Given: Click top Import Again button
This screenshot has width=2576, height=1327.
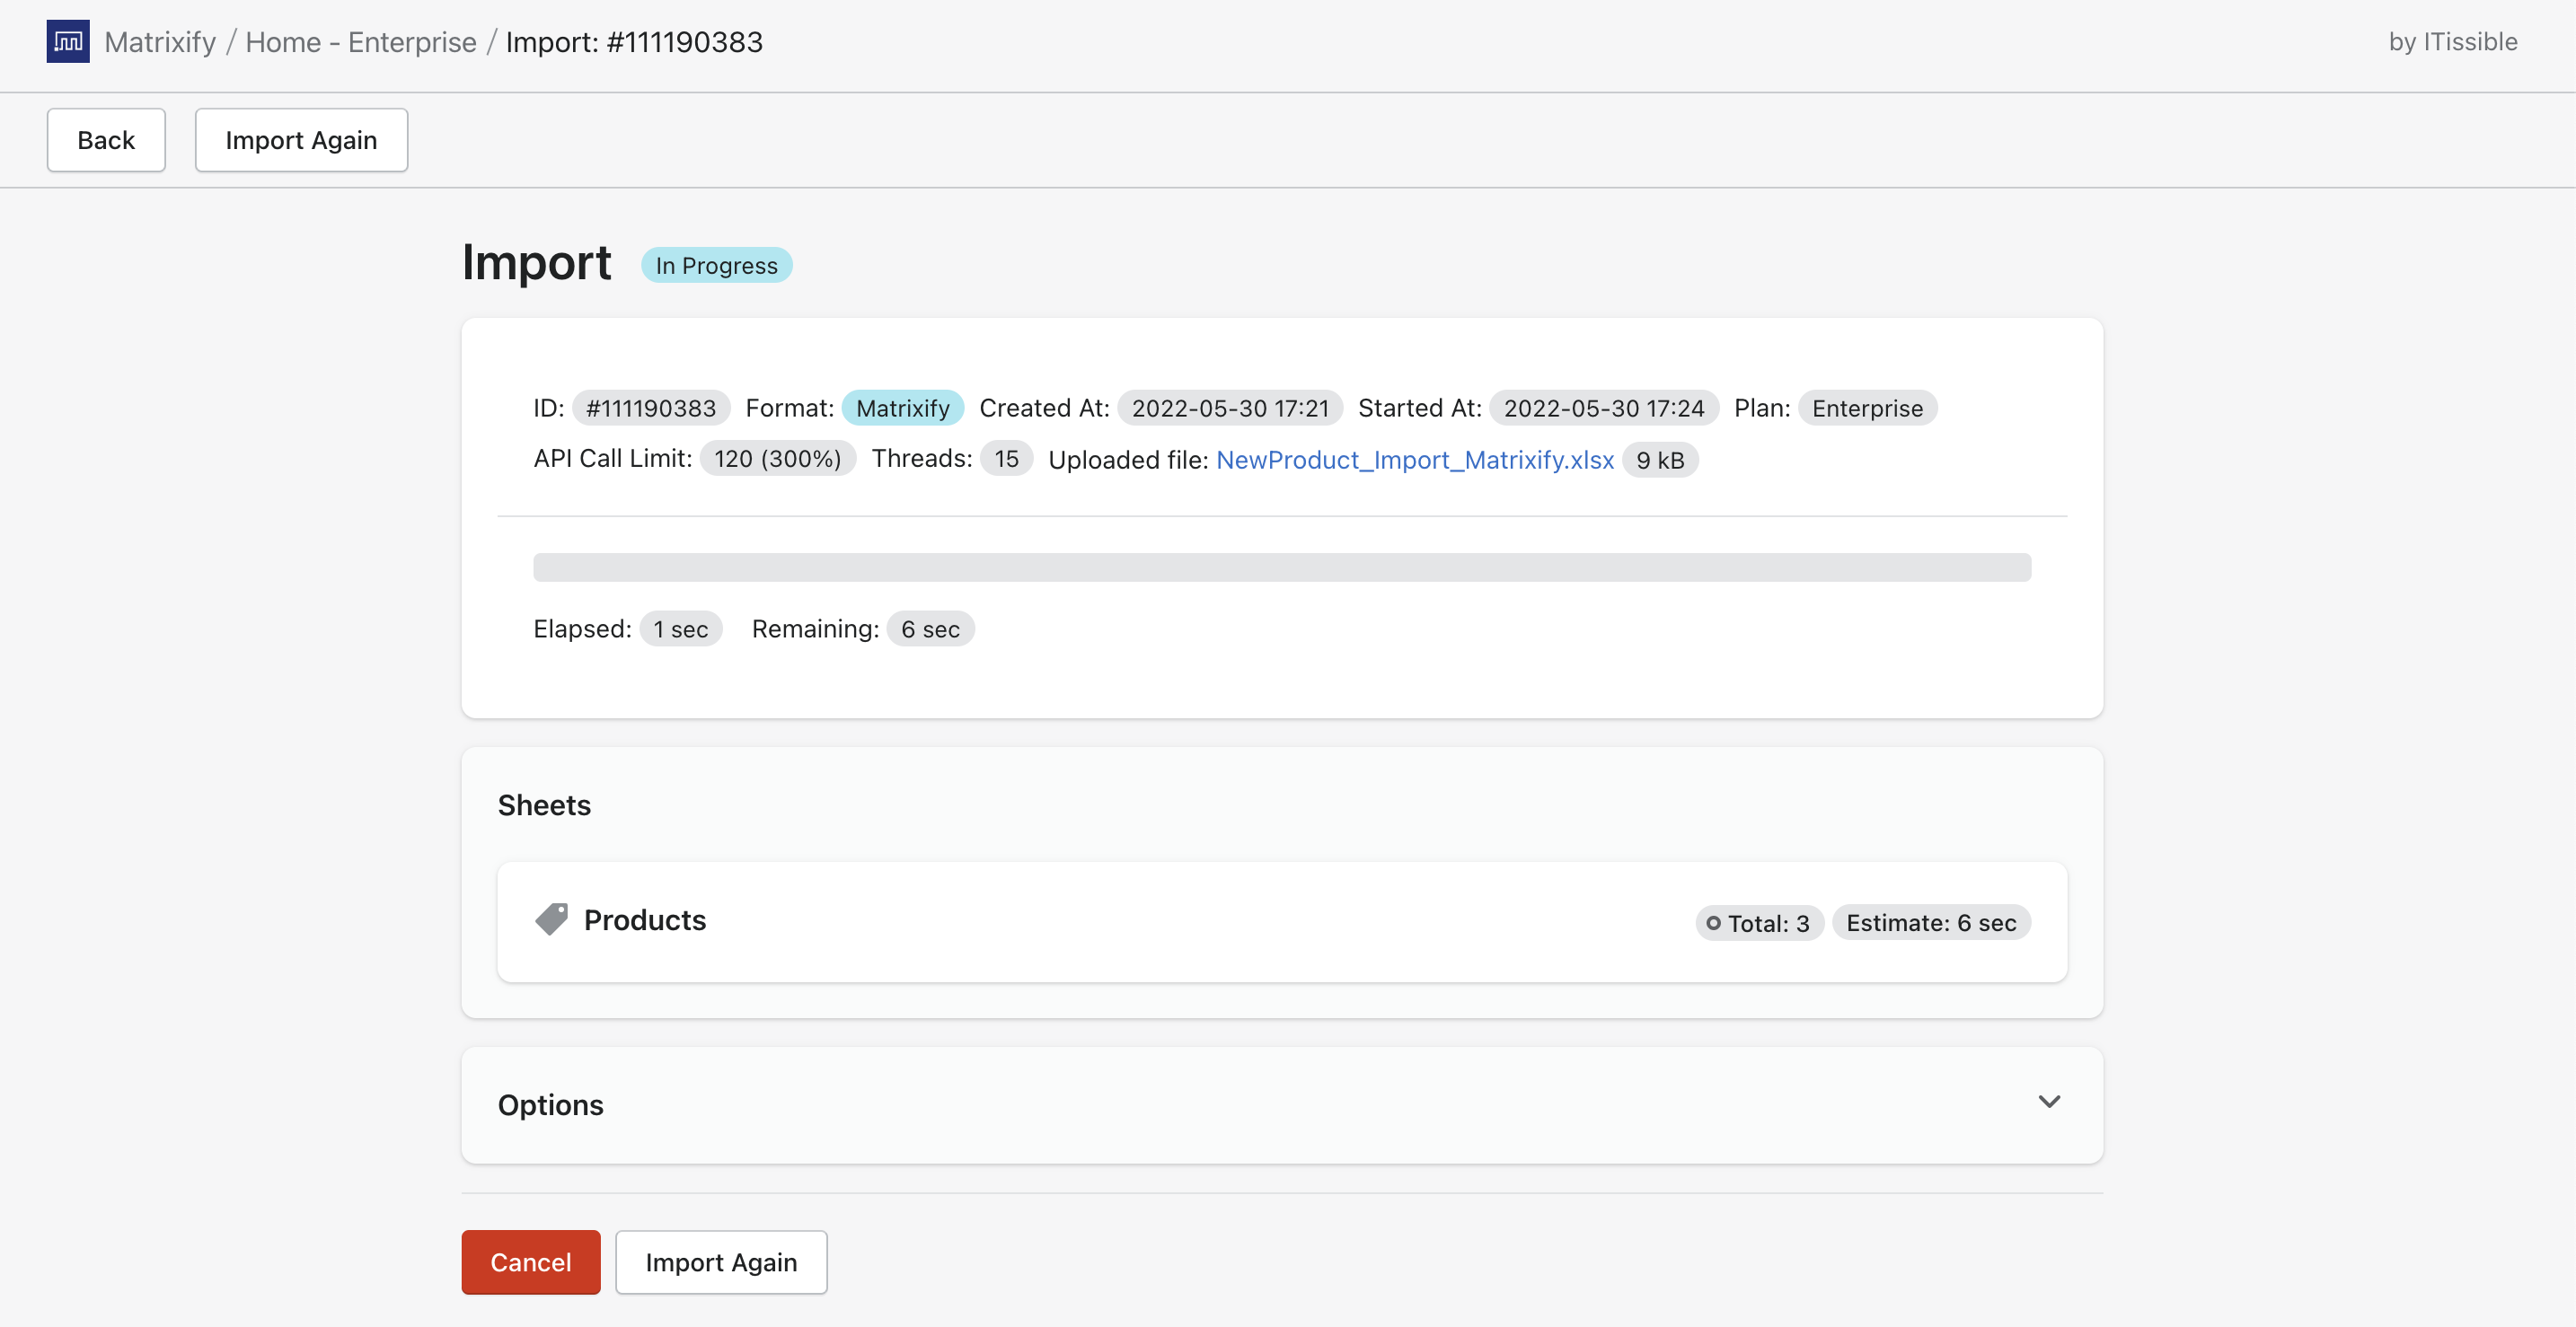Looking at the screenshot, I should (x=301, y=140).
